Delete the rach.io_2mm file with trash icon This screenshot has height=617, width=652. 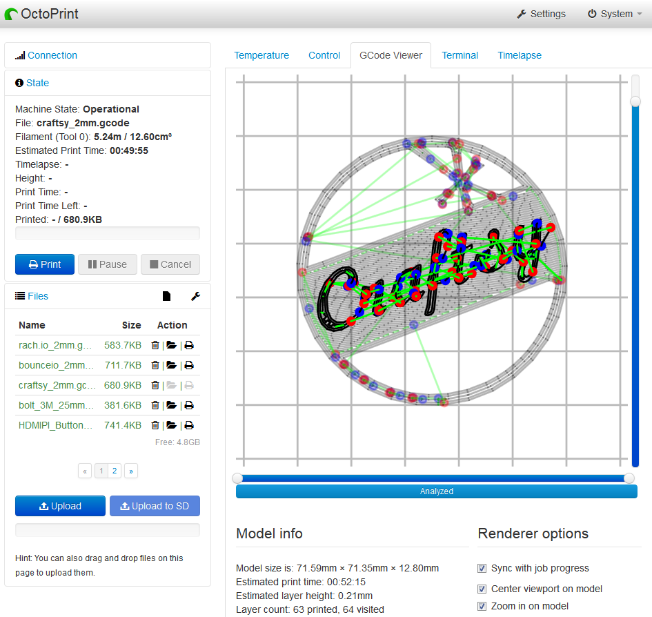click(155, 345)
